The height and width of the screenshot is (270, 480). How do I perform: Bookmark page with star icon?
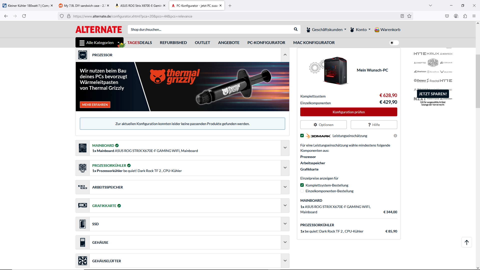pos(409,16)
